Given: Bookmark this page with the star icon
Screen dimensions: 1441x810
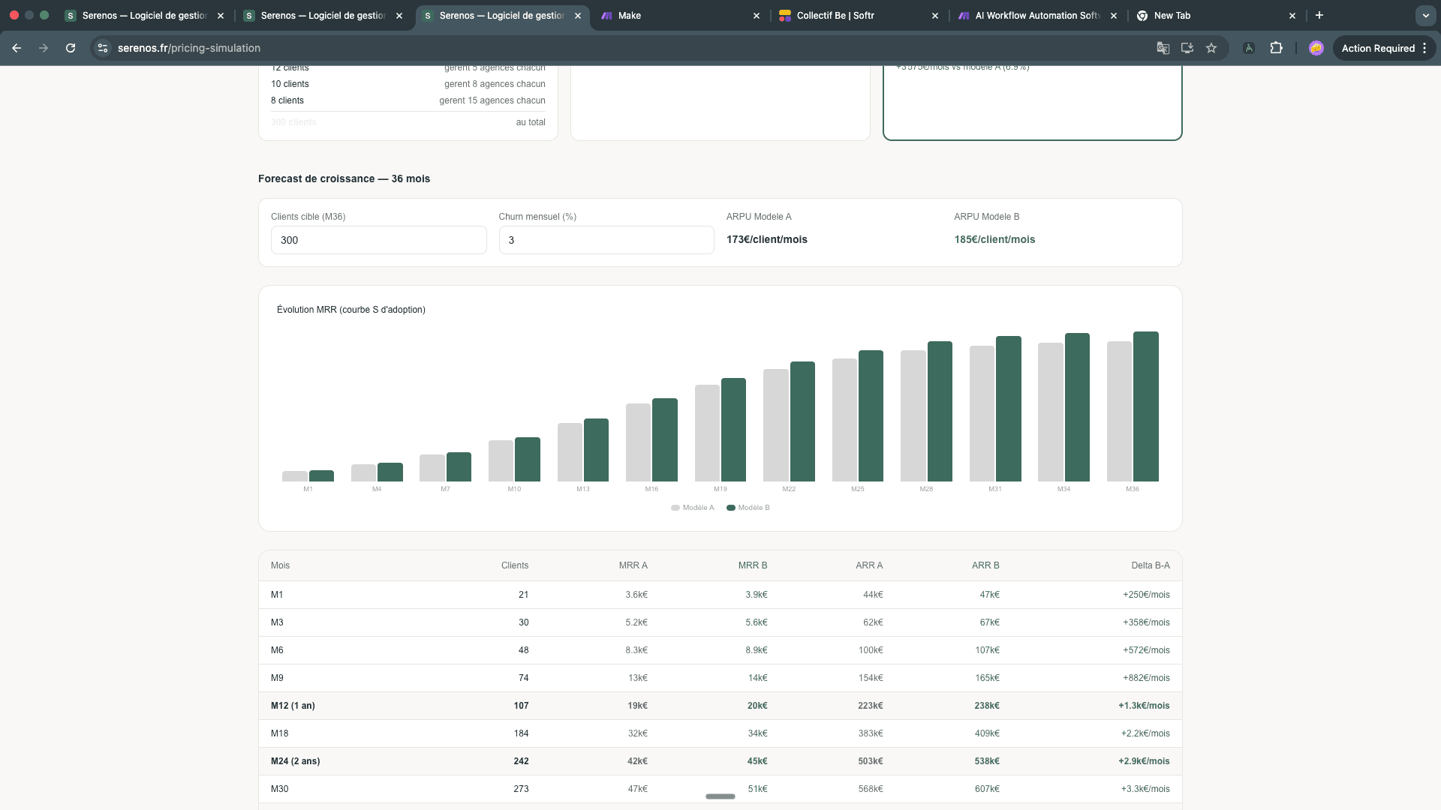Looking at the screenshot, I should coord(1211,48).
